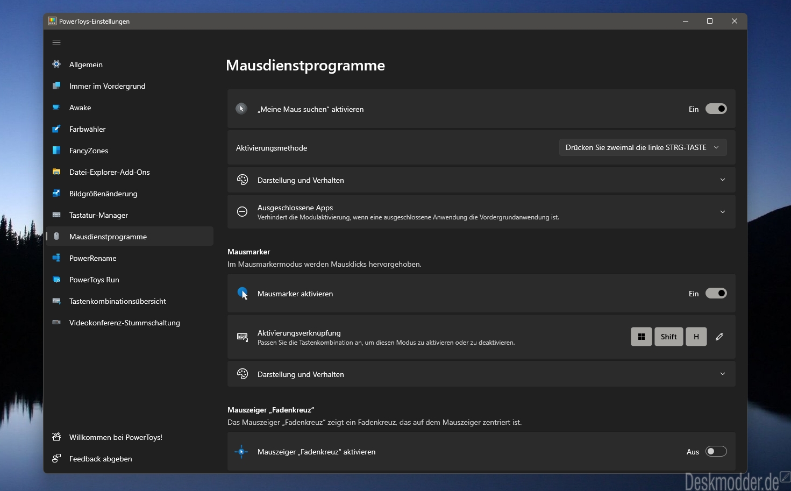The height and width of the screenshot is (491, 791).
Task: Click the Windows key shortcut button
Action: coord(642,337)
